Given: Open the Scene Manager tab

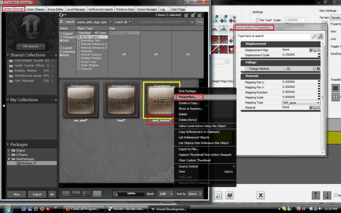Looking at the screenshot, I should click(x=147, y=9).
